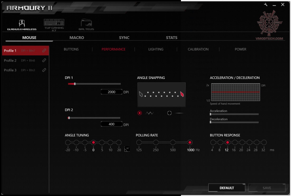The height and width of the screenshot is (196, 291).
Task: Set button response to 16 ms
Action: coord(235,142)
